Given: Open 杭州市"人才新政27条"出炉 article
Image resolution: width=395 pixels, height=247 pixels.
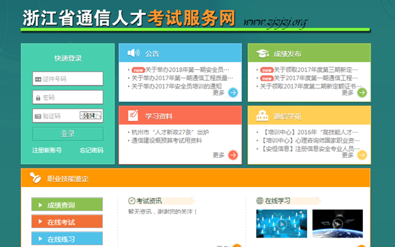Looking at the screenshot, I should pyautogui.click(x=170, y=132).
